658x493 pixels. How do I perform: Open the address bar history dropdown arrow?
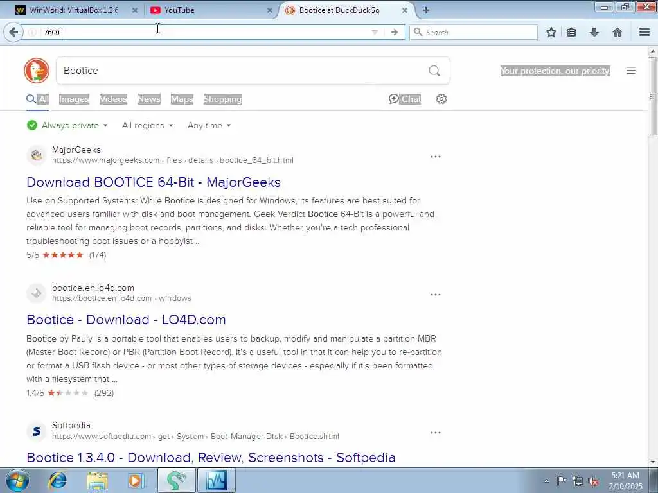point(375,32)
